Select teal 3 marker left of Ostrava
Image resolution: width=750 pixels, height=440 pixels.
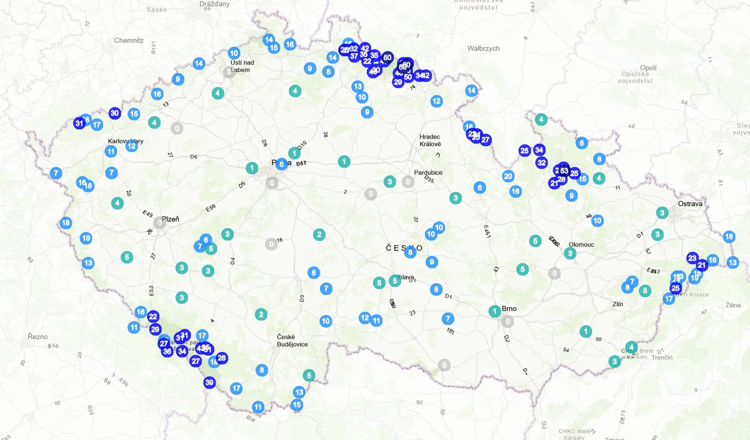click(x=662, y=213)
